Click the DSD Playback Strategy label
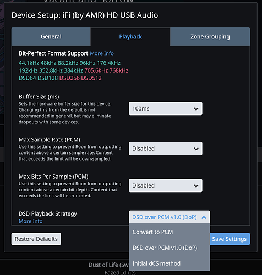The height and width of the screenshot is (275, 262). pos(48,213)
